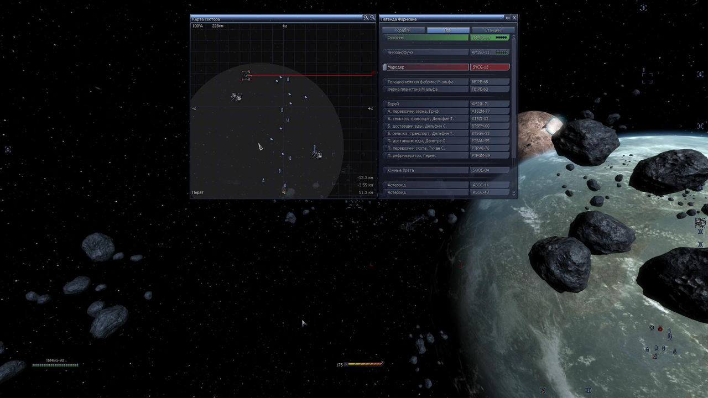Click the SYCG-13 ship ID cell
Viewport: 708px width, 398px height.
click(490, 67)
